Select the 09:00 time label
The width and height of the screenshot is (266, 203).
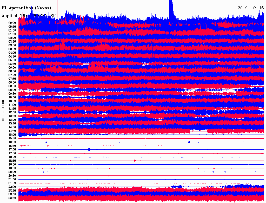pyautogui.click(x=12, y=90)
